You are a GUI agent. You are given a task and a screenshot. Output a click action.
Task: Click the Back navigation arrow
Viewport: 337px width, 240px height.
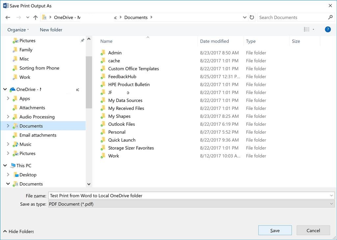tap(8, 17)
